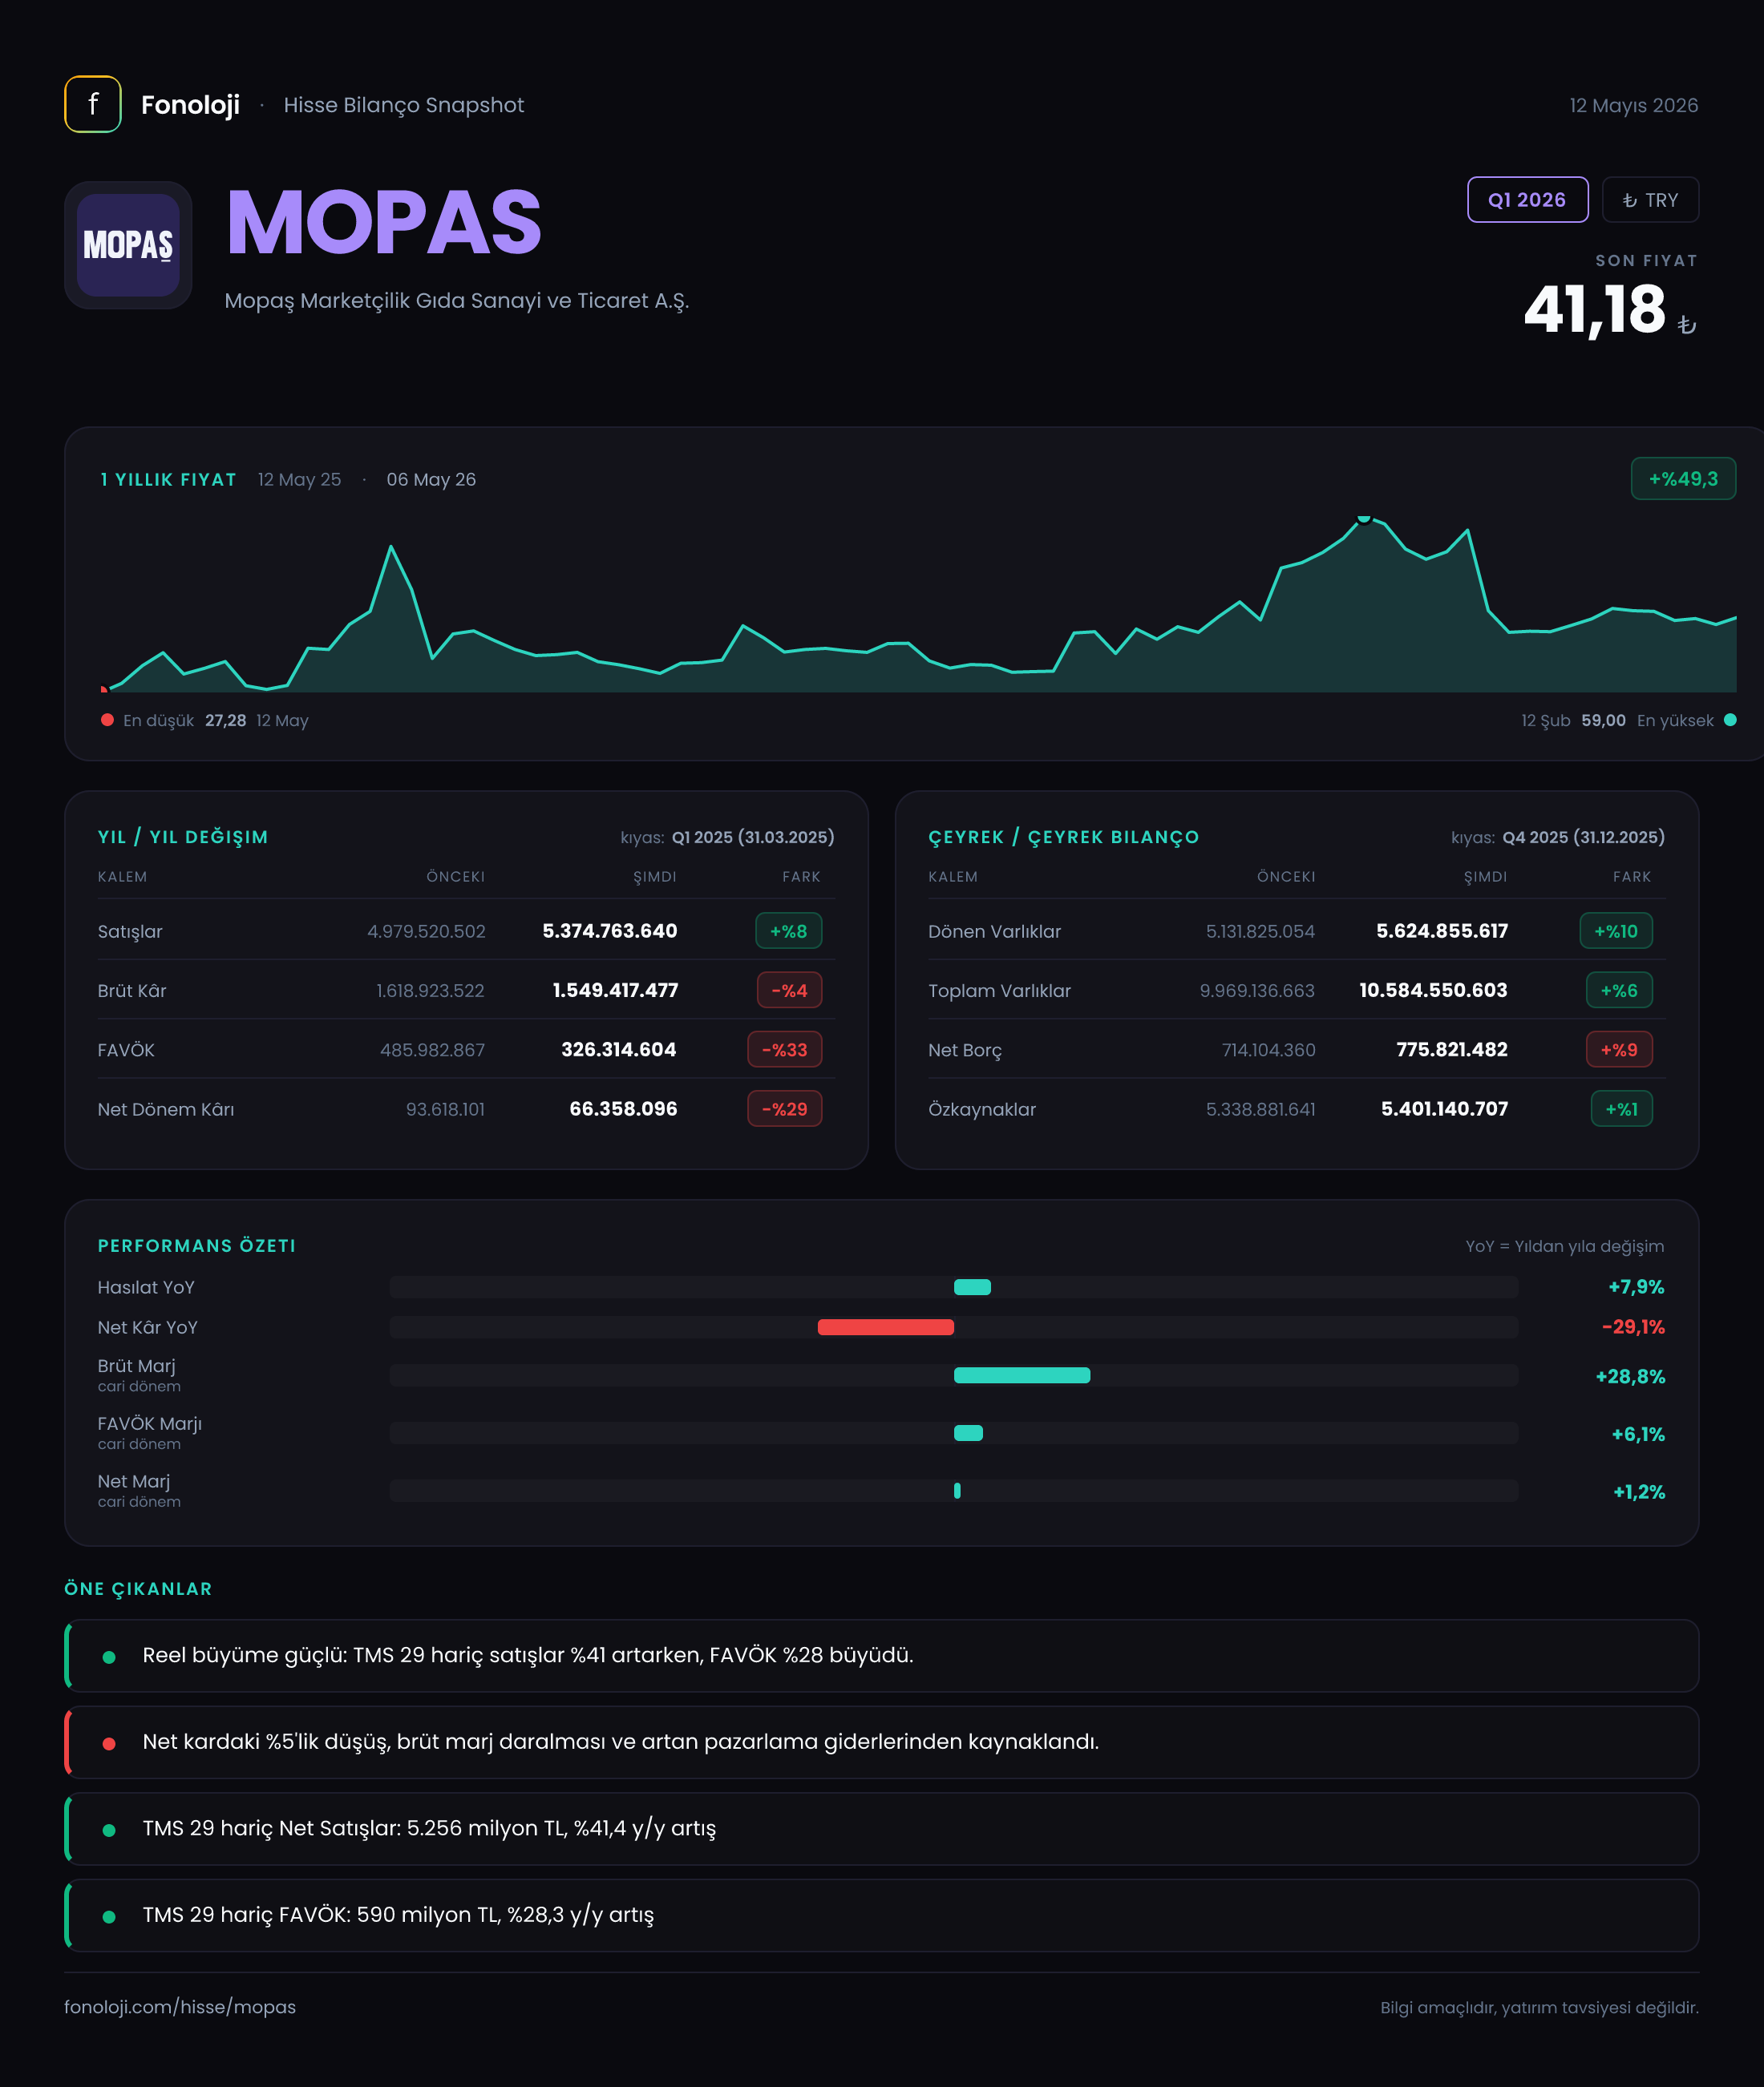Click the 5.374.763.640 Satışlar value

point(610,930)
